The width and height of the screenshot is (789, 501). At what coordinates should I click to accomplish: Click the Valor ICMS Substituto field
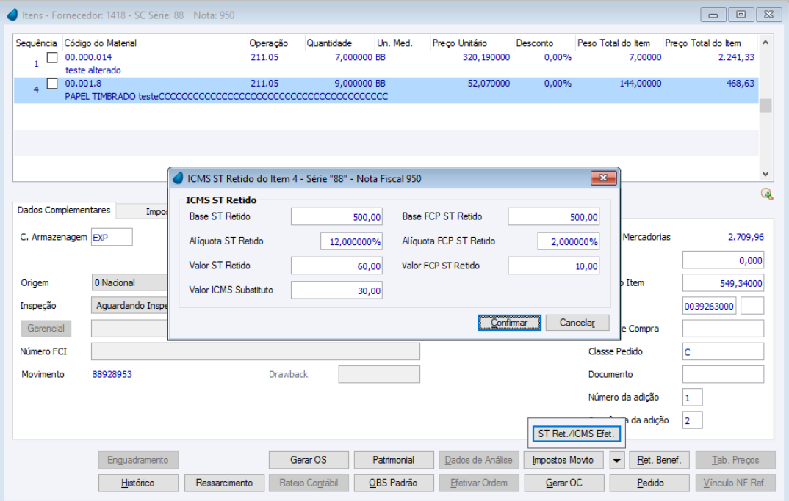[336, 290]
